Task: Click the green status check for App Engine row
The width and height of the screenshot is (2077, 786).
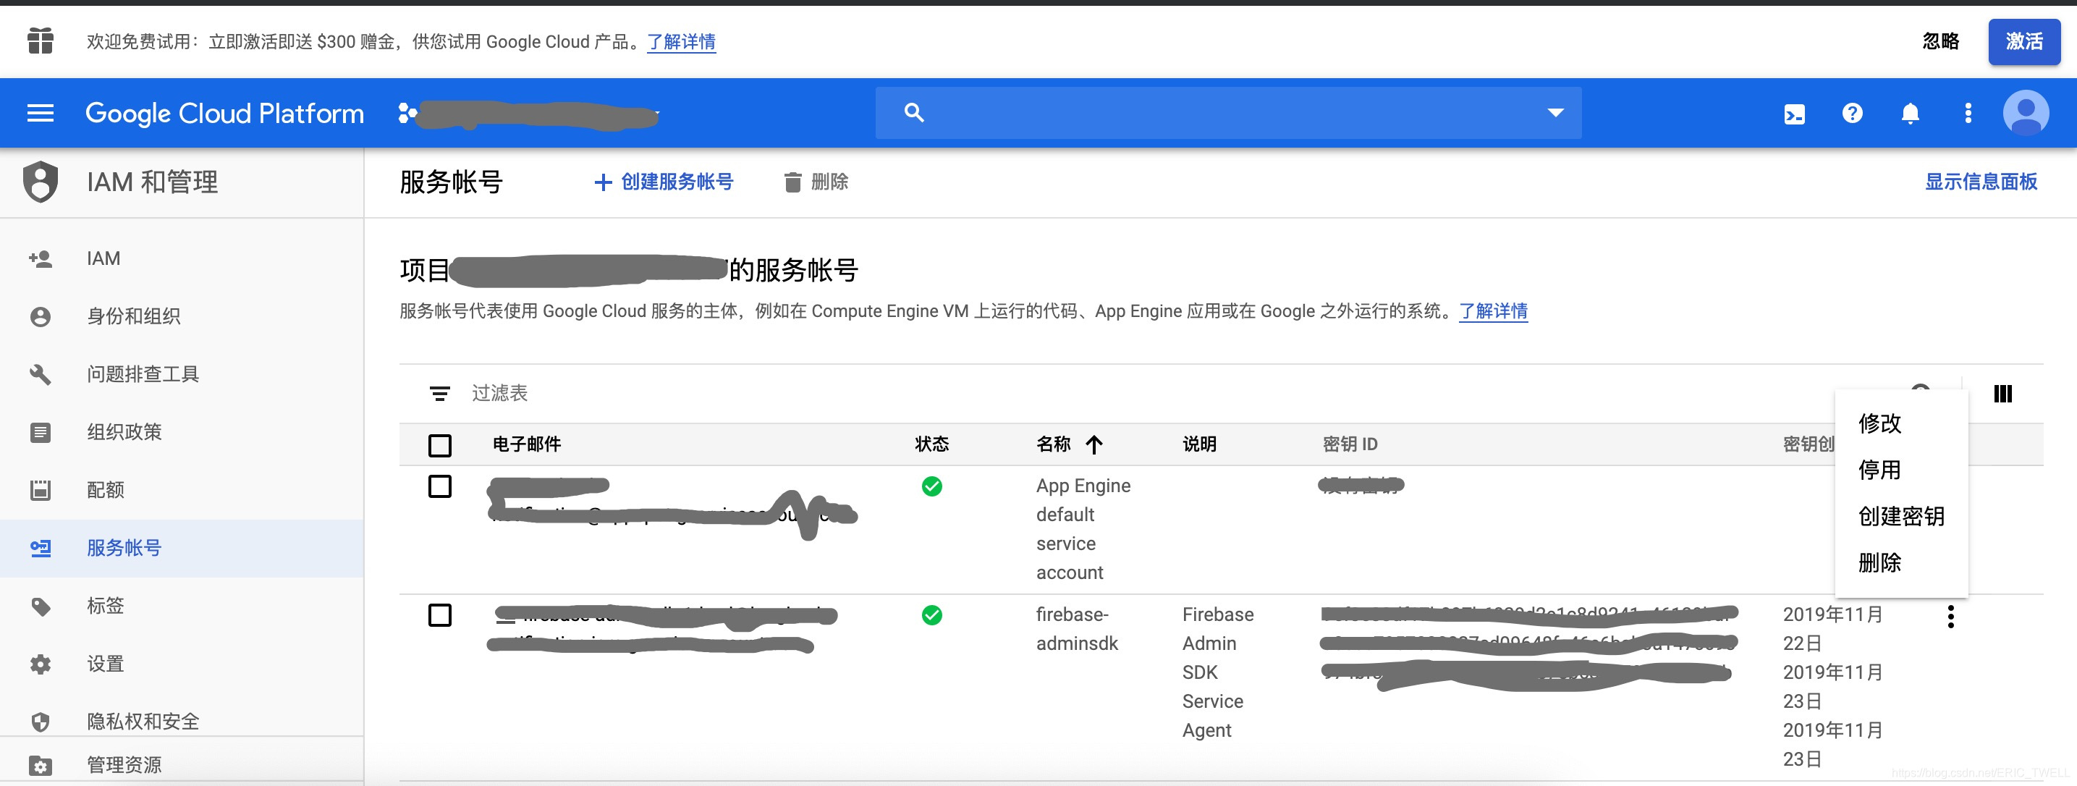Action: pos(931,486)
